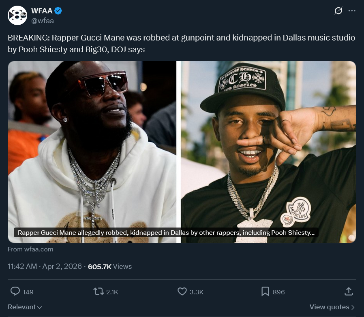Bookmark this post with the bookmark icon
The image size is (364, 317).
tap(265, 291)
